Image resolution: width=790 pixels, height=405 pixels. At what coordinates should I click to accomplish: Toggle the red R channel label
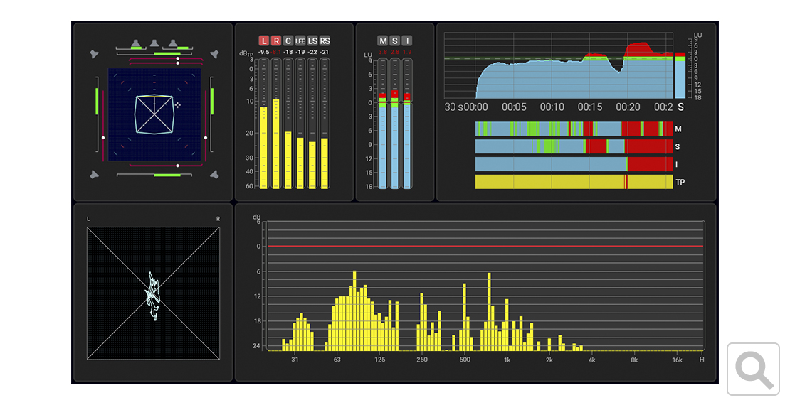(275, 40)
